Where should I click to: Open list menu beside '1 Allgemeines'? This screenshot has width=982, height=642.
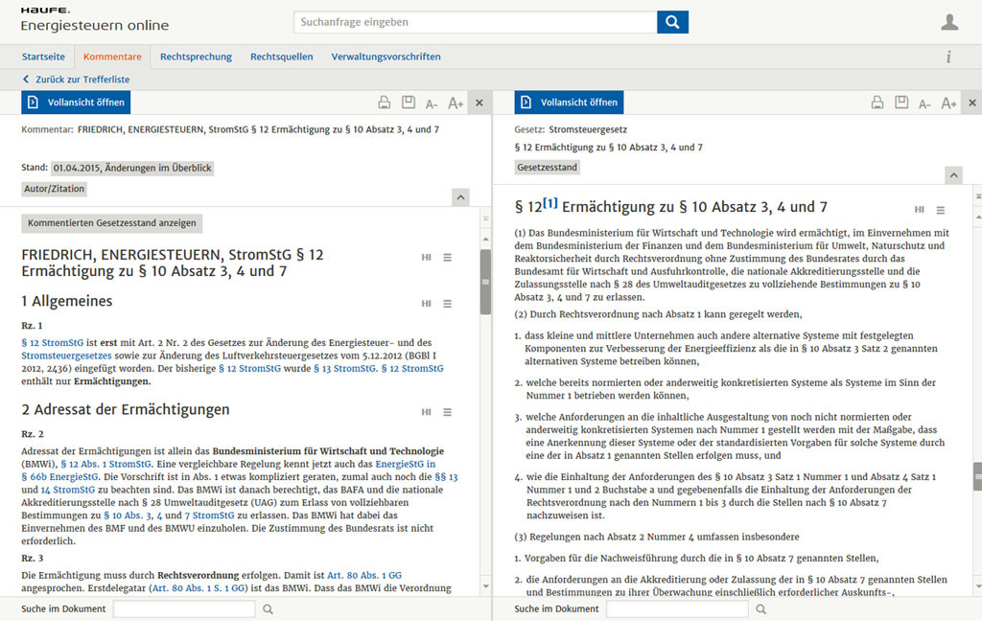click(x=447, y=304)
